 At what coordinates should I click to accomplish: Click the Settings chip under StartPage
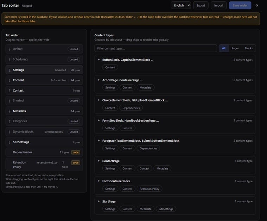pyautogui.click(x=110, y=209)
